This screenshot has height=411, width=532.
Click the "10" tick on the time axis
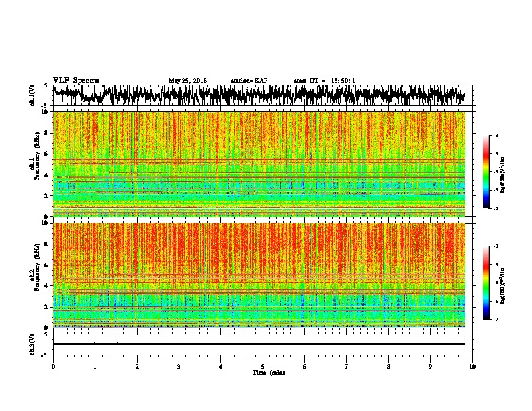tap(472, 367)
